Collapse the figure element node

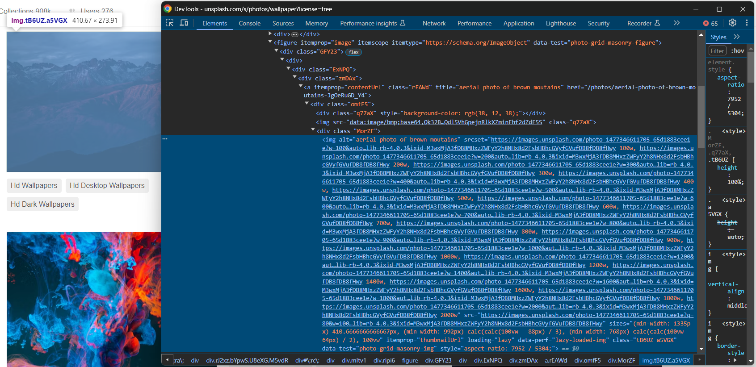coord(270,42)
